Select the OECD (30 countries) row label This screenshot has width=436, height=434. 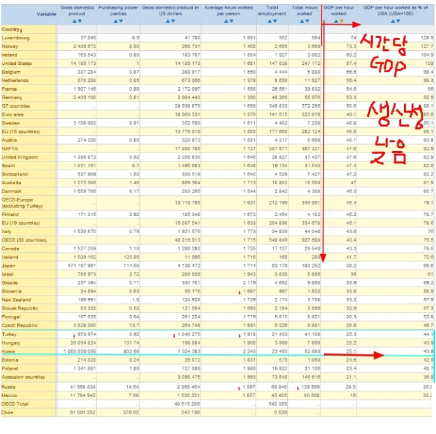pos(24,240)
